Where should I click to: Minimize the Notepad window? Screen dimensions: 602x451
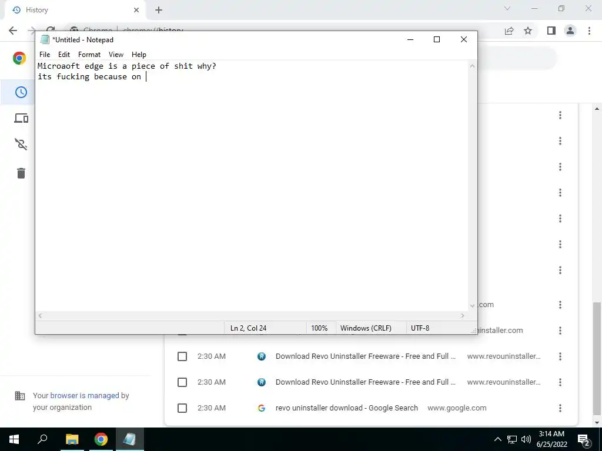click(x=410, y=39)
